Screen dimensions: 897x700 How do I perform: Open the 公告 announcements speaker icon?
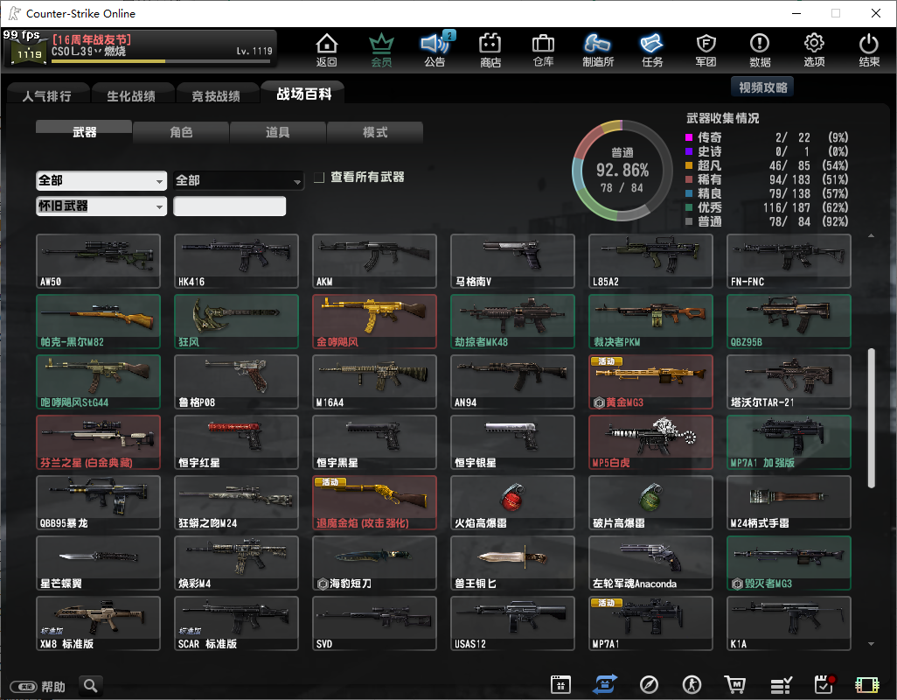click(435, 50)
